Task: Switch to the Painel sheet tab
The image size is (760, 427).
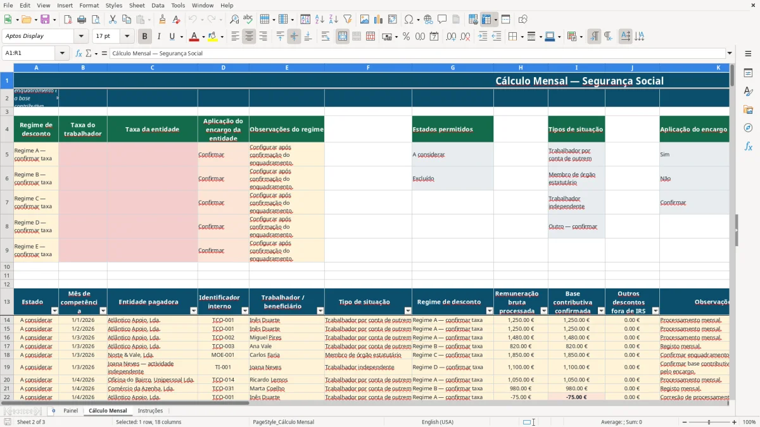Action: (x=70, y=411)
